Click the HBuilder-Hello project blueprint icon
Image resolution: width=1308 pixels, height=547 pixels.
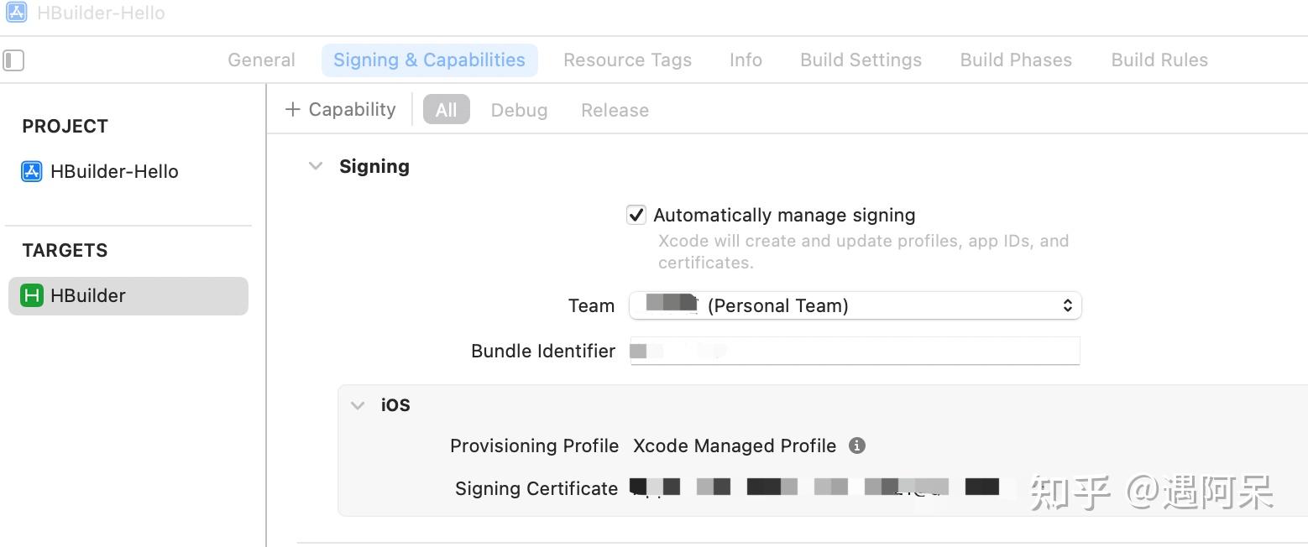[x=32, y=171]
